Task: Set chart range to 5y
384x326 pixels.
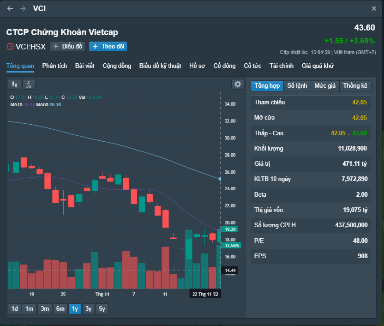Action: 102,308
